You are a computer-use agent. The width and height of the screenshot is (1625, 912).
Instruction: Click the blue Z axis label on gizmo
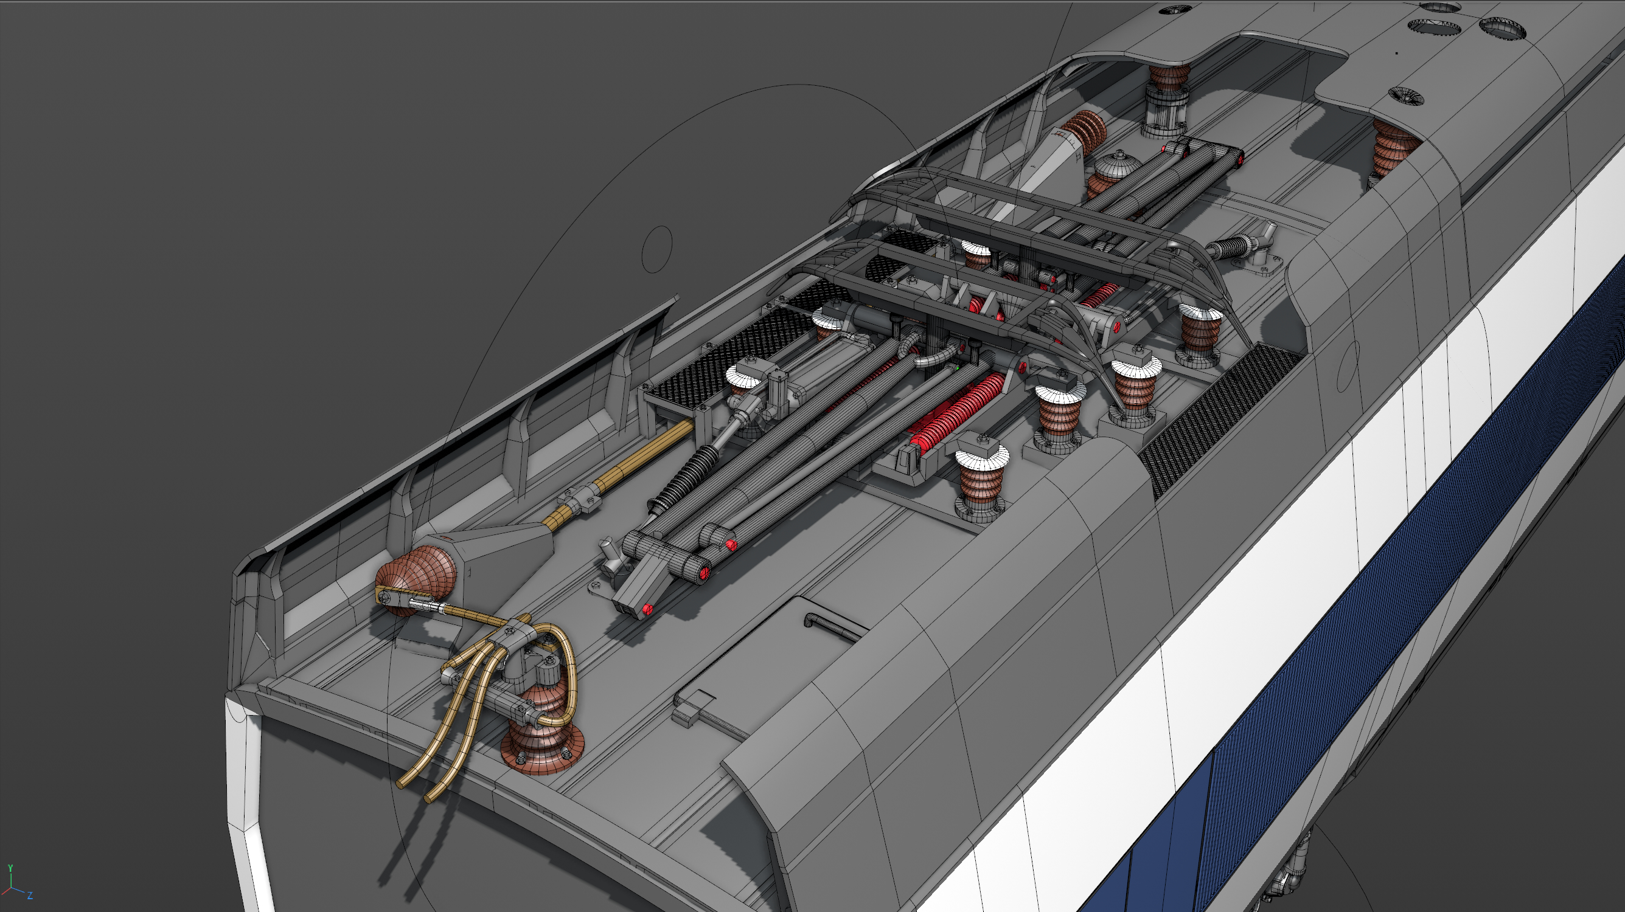(x=30, y=896)
